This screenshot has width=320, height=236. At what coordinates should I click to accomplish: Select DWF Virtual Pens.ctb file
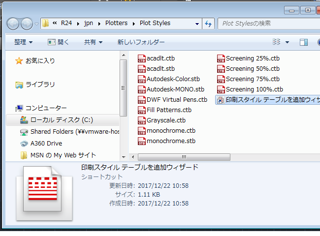click(x=177, y=100)
